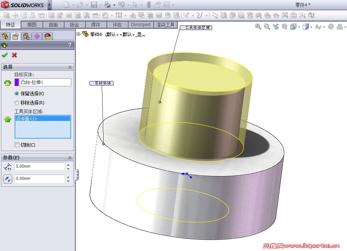
Task: Cancel with the red X button
Action: tap(14, 55)
